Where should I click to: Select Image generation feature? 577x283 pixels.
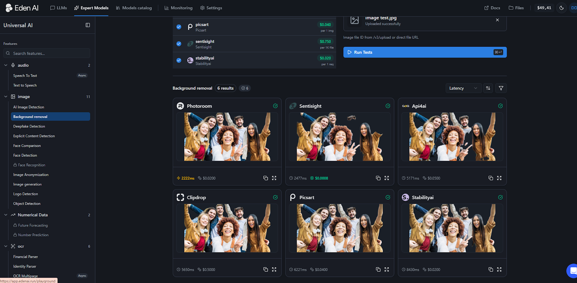click(x=27, y=184)
